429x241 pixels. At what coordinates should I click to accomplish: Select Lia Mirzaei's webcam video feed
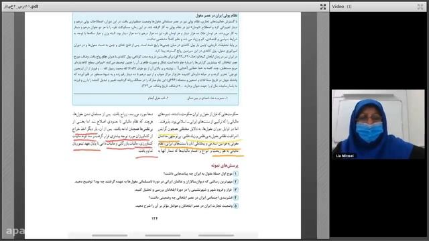(378, 125)
